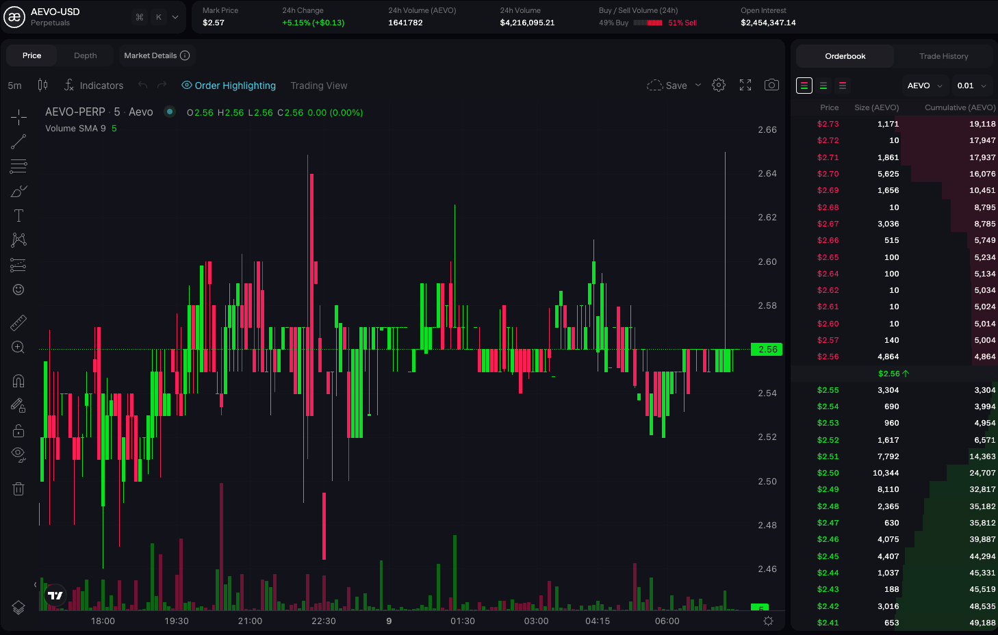The width and height of the screenshot is (998, 635).
Task: Select the sells-only orderbook layout icon
Action: [x=843, y=85]
